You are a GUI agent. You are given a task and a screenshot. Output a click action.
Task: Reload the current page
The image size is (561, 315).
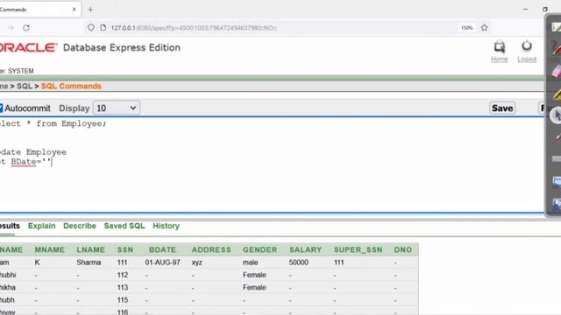[x=26, y=27]
